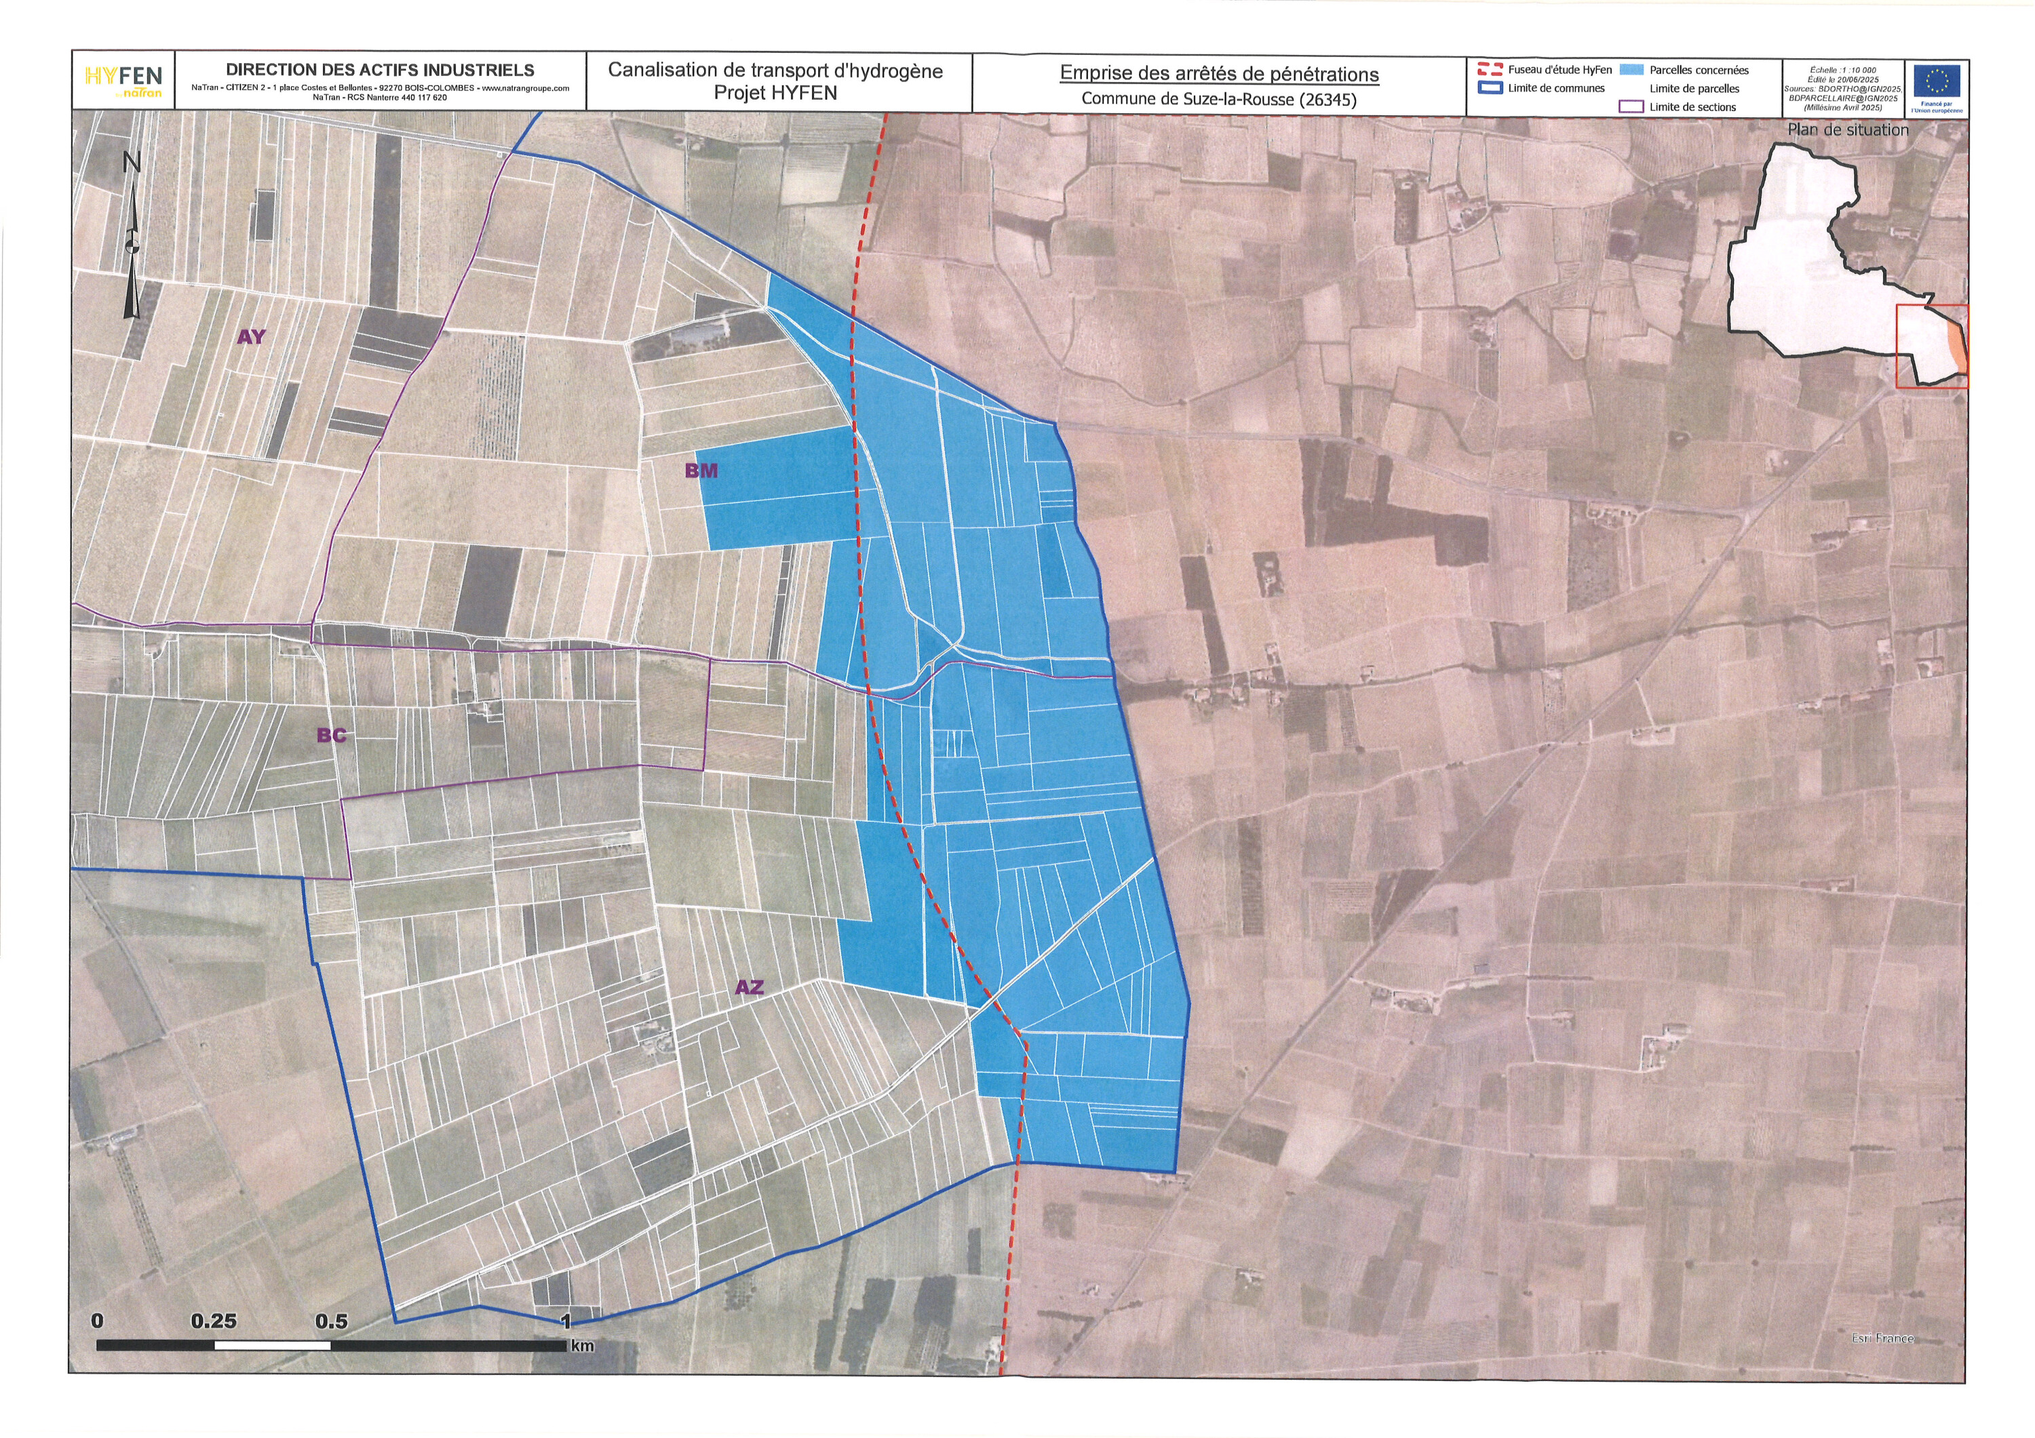Click the purple Limite de sections legend box
The height and width of the screenshot is (1438, 2035).
(1631, 107)
